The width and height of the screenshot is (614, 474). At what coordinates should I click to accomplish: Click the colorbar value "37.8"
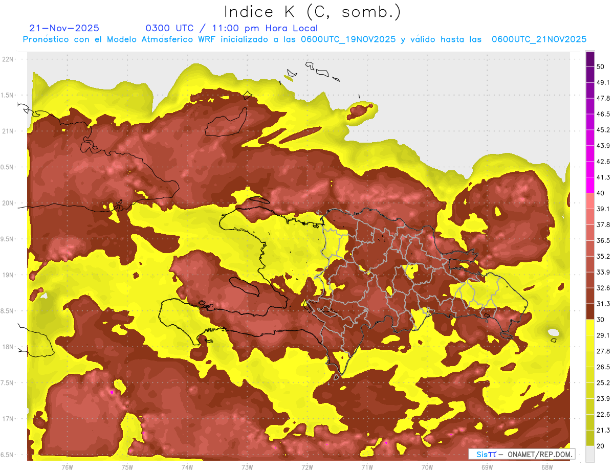click(x=603, y=224)
